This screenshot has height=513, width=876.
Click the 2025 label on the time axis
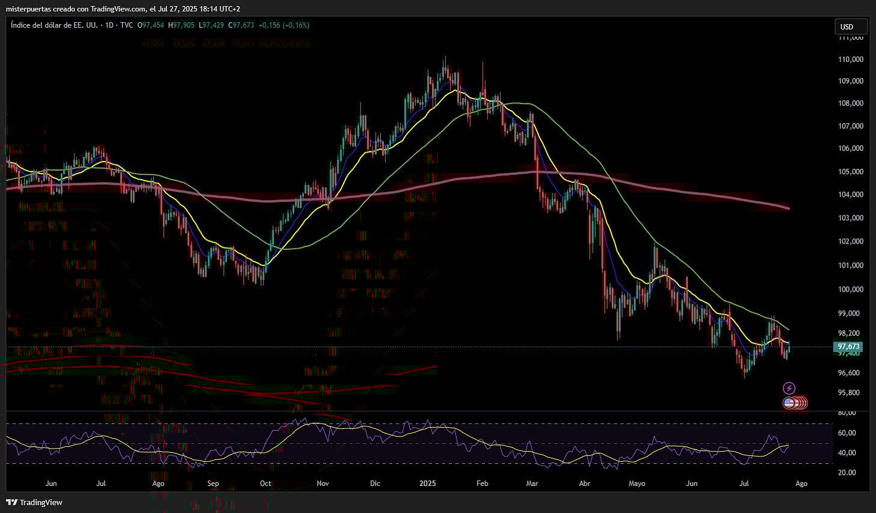[x=428, y=484]
